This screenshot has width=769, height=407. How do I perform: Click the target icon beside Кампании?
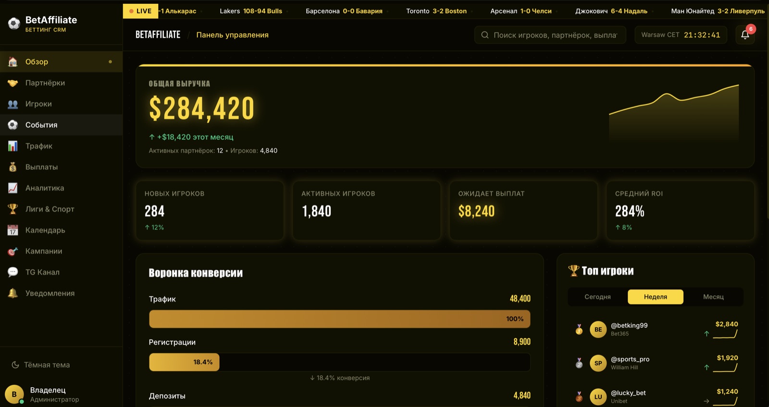click(13, 251)
